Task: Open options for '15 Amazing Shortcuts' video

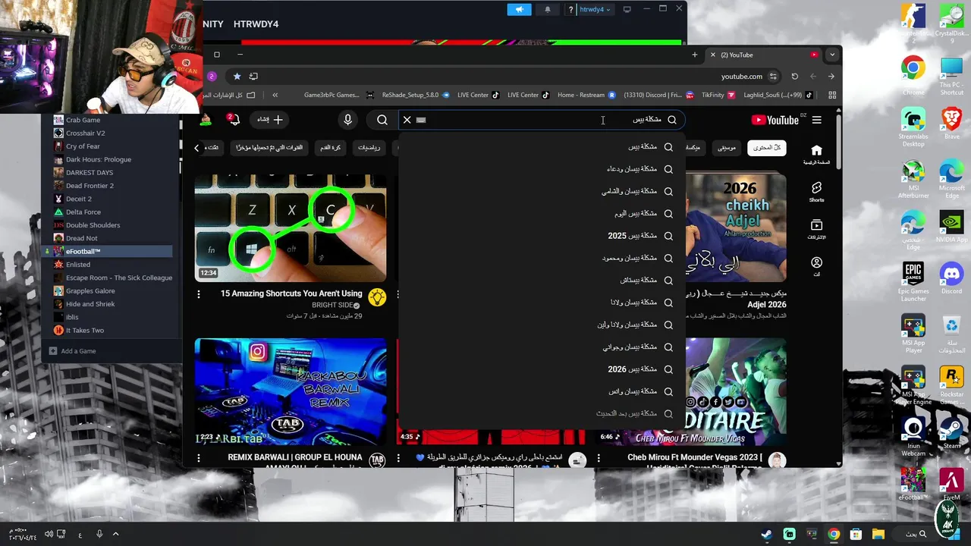Action: [199, 294]
